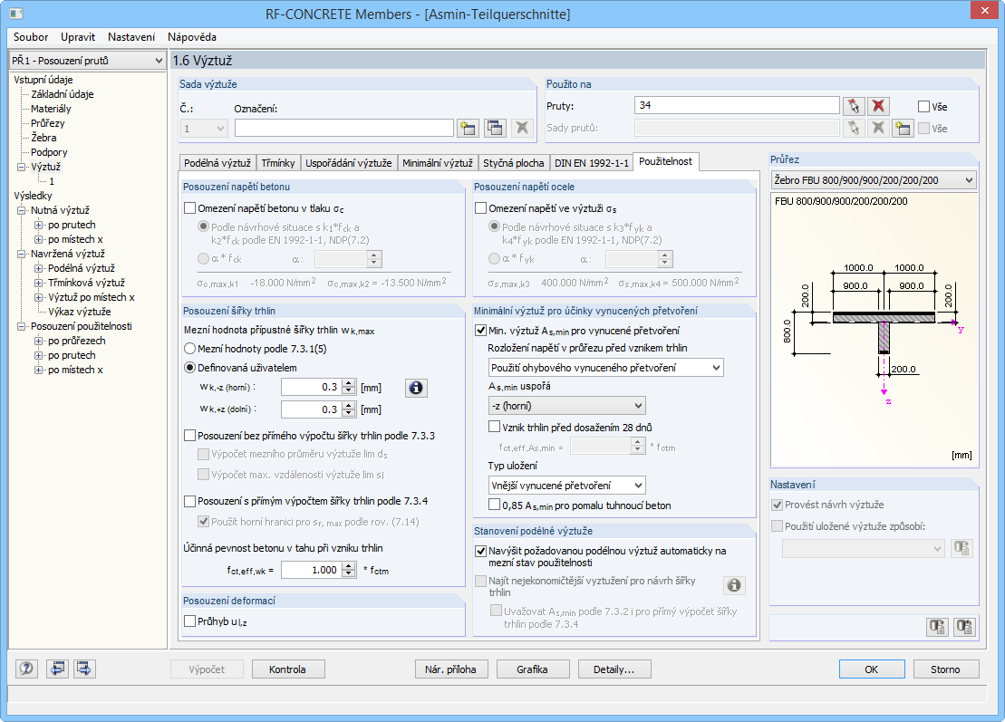Click Nár. příloha button
Viewport: 1005px width, 722px height.
click(x=450, y=669)
